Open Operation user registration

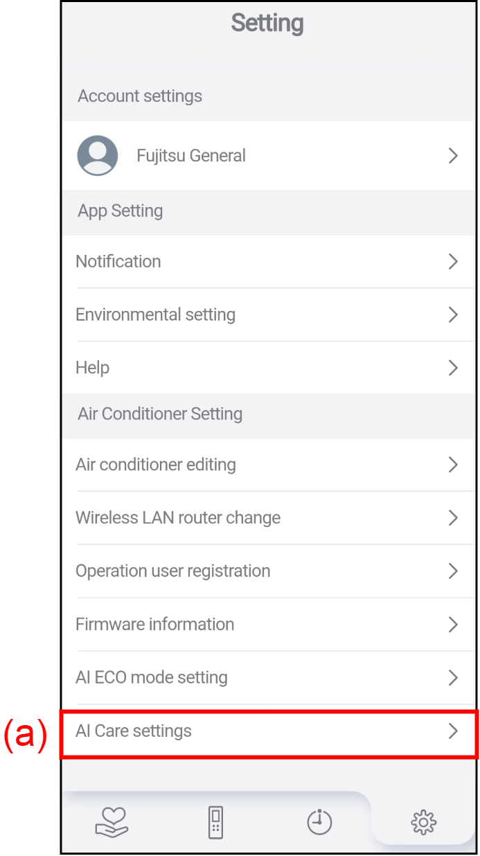click(173, 571)
